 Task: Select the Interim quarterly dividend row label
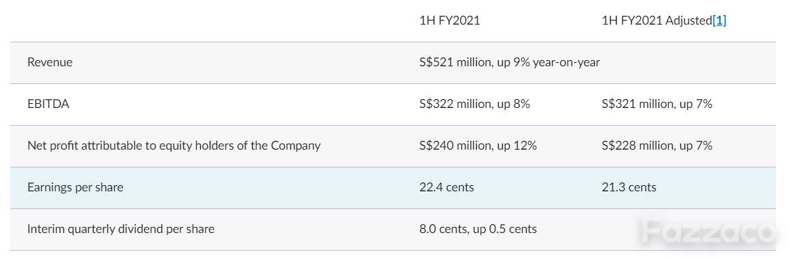tap(121, 230)
